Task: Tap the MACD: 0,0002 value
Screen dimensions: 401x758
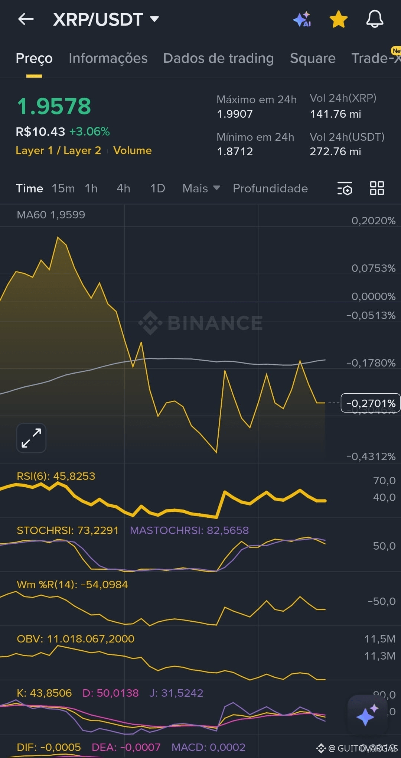Action: 208,747
